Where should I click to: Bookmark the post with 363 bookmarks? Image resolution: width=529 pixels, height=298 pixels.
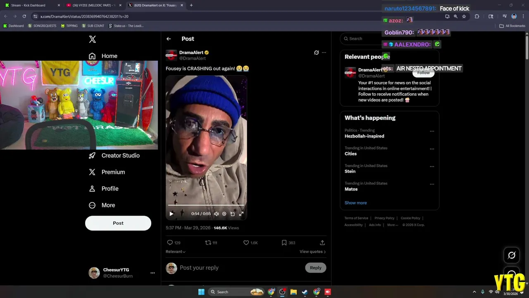click(288, 243)
